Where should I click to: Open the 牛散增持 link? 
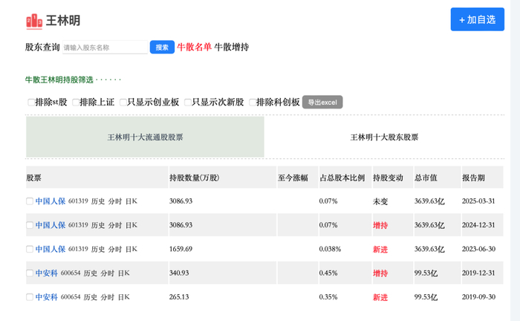click(232, 48)
